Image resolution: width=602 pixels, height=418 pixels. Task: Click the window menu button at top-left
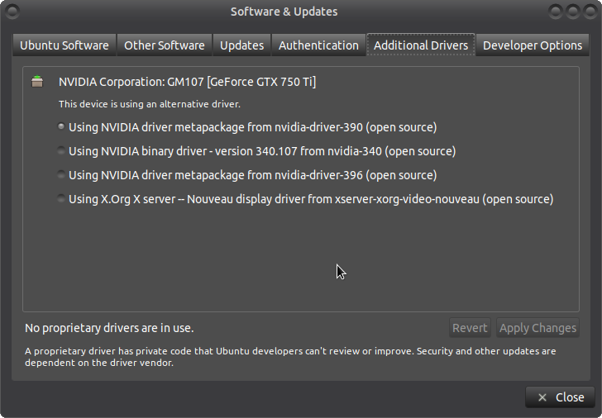click(x=12, y=12)
